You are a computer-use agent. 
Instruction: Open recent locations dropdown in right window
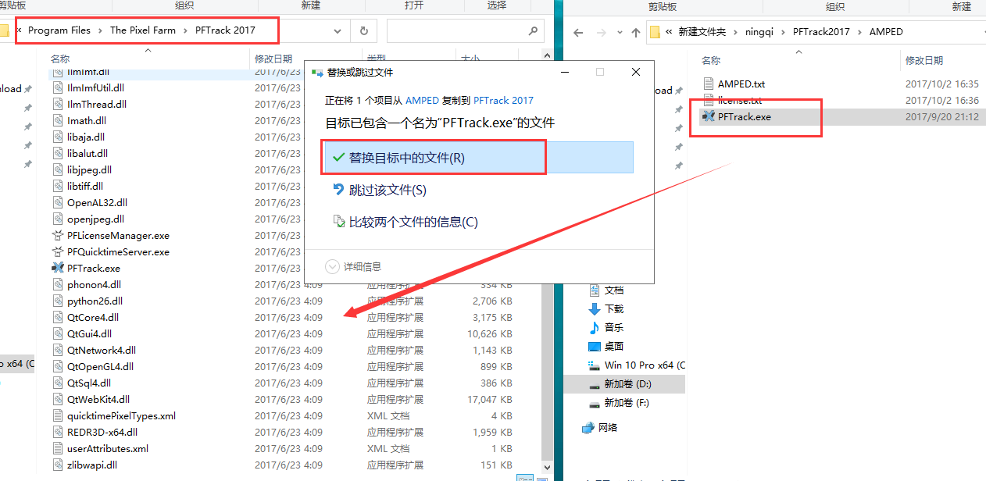click(618, 33)
